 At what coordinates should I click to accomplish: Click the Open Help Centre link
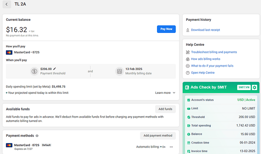203,73
